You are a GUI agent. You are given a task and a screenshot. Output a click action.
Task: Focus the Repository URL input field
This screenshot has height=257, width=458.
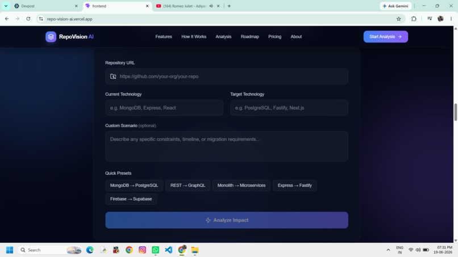tap(227, 77)
